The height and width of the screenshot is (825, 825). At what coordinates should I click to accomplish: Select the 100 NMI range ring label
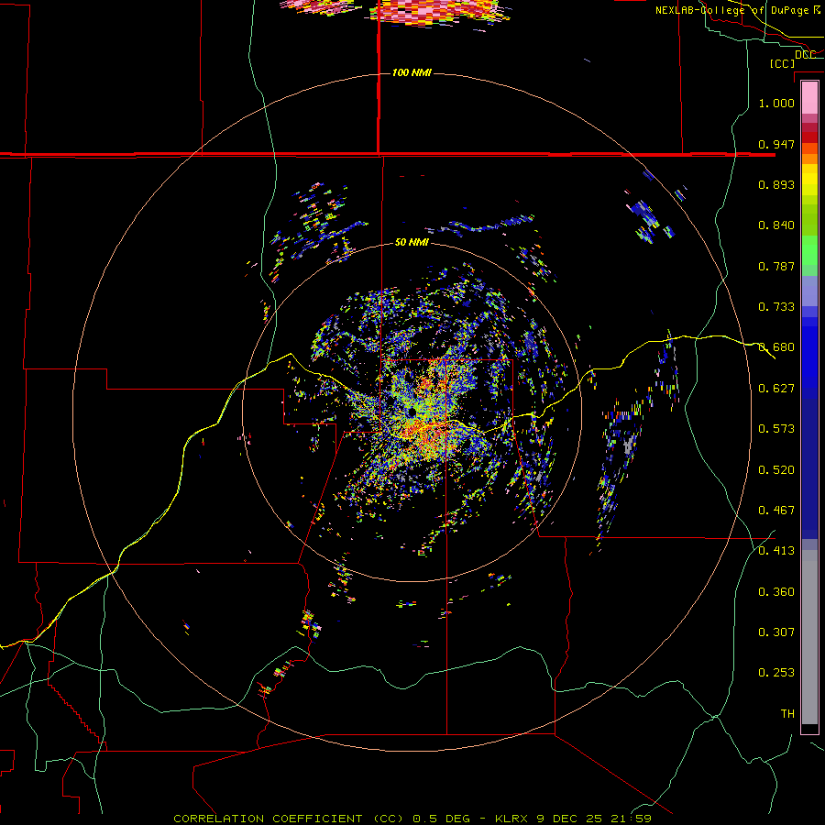point(412,72)
